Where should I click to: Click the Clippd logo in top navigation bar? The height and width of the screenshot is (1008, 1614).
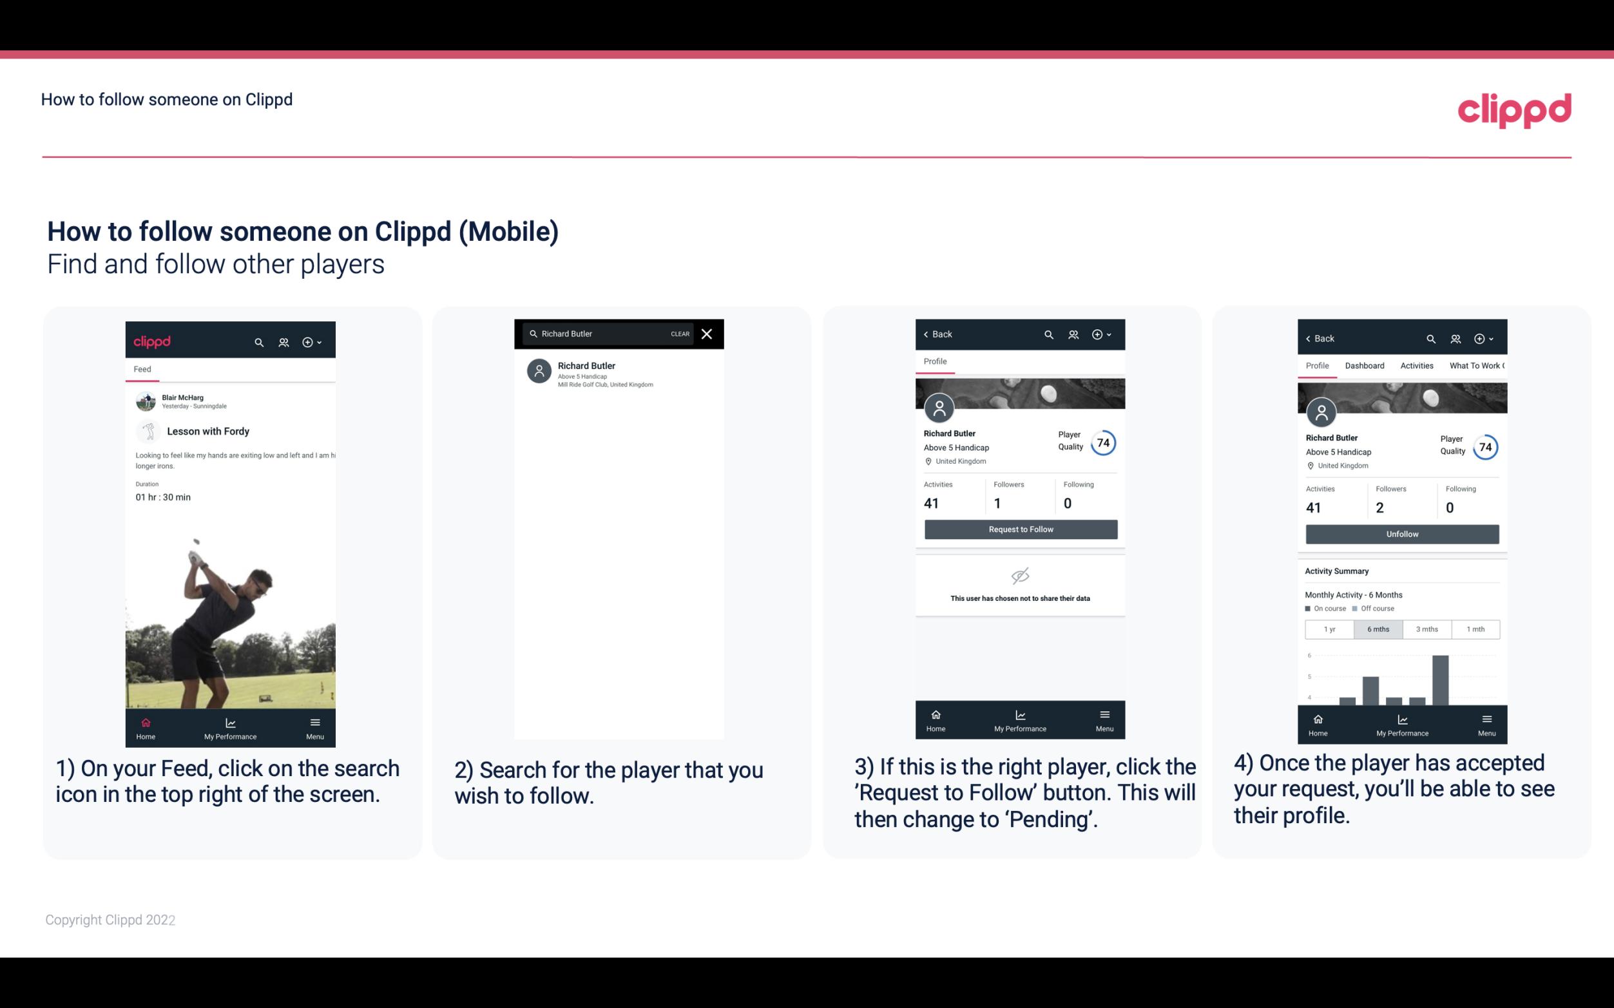click(x=1514, y=109)
